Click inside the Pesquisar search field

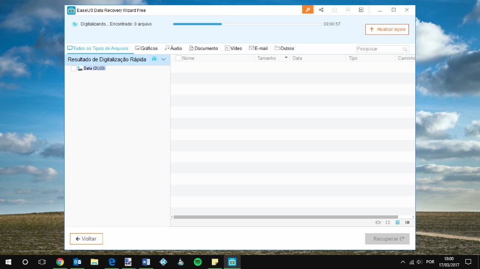point(378,49)
